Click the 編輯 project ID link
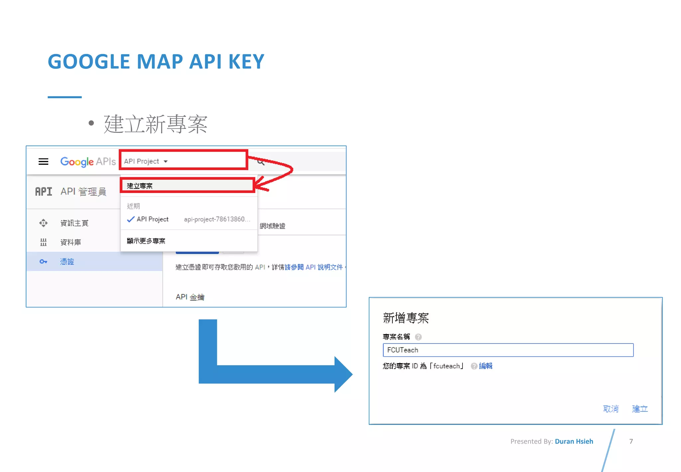Viewport: 681px width, 472px height. (485, 366)
